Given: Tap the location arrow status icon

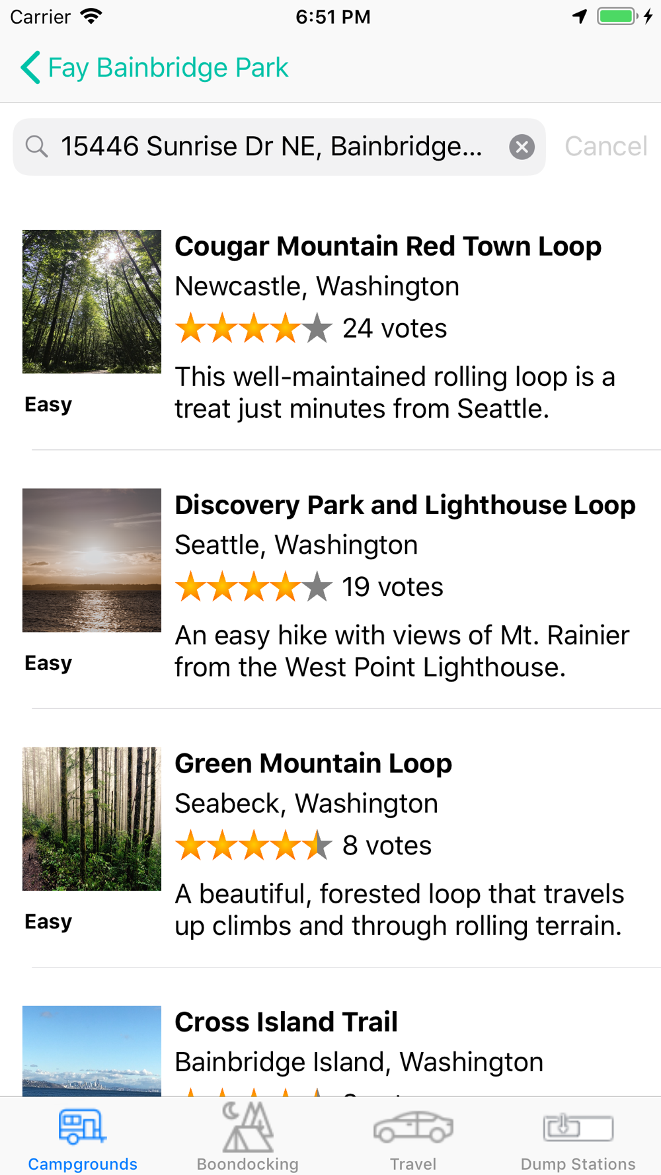Looking at the screenshot, I should pyautogui.click(x=580, y=17).
